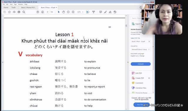Click the text 'to believe'
This screenshot has width=188, height=111.
(x=90, y=74)
